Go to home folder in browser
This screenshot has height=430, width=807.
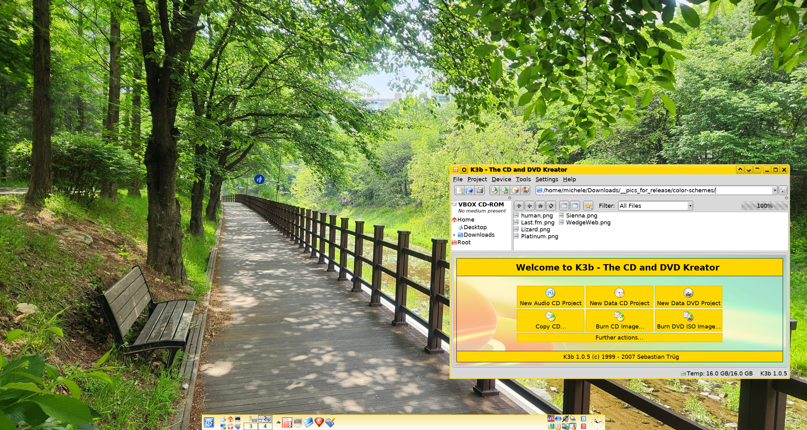(x=540, y=206)
